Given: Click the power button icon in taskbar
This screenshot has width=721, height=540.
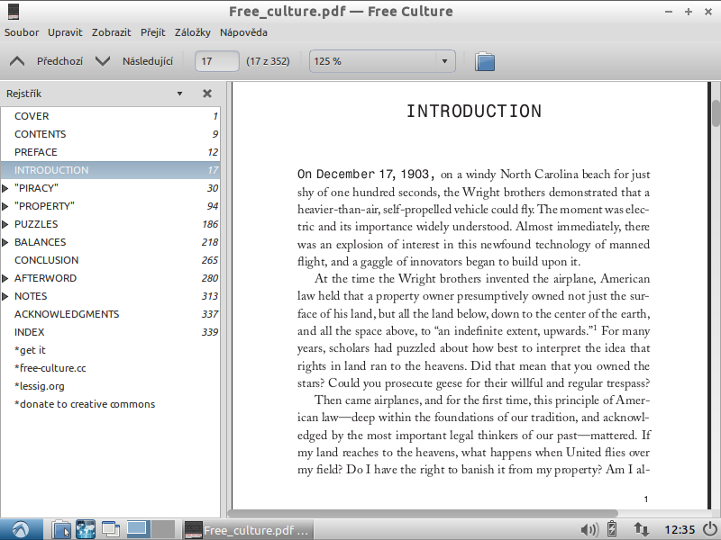Looking at the screenshot, I should 710,529.
